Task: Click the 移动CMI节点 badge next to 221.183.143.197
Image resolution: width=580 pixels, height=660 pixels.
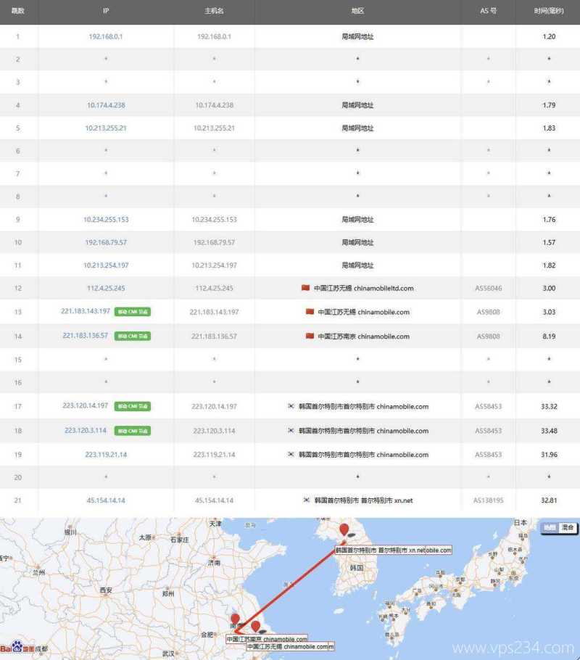Action: [x=134, y=311]
